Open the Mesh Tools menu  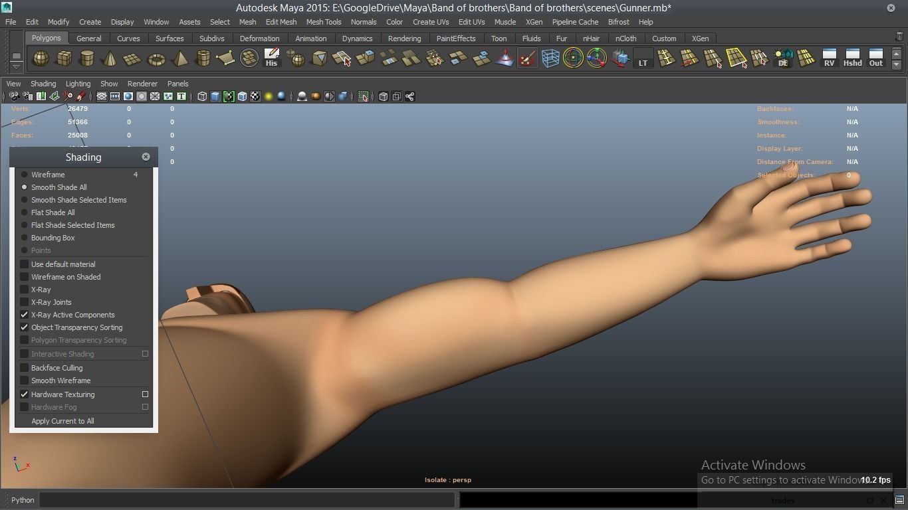coord(324,22)
